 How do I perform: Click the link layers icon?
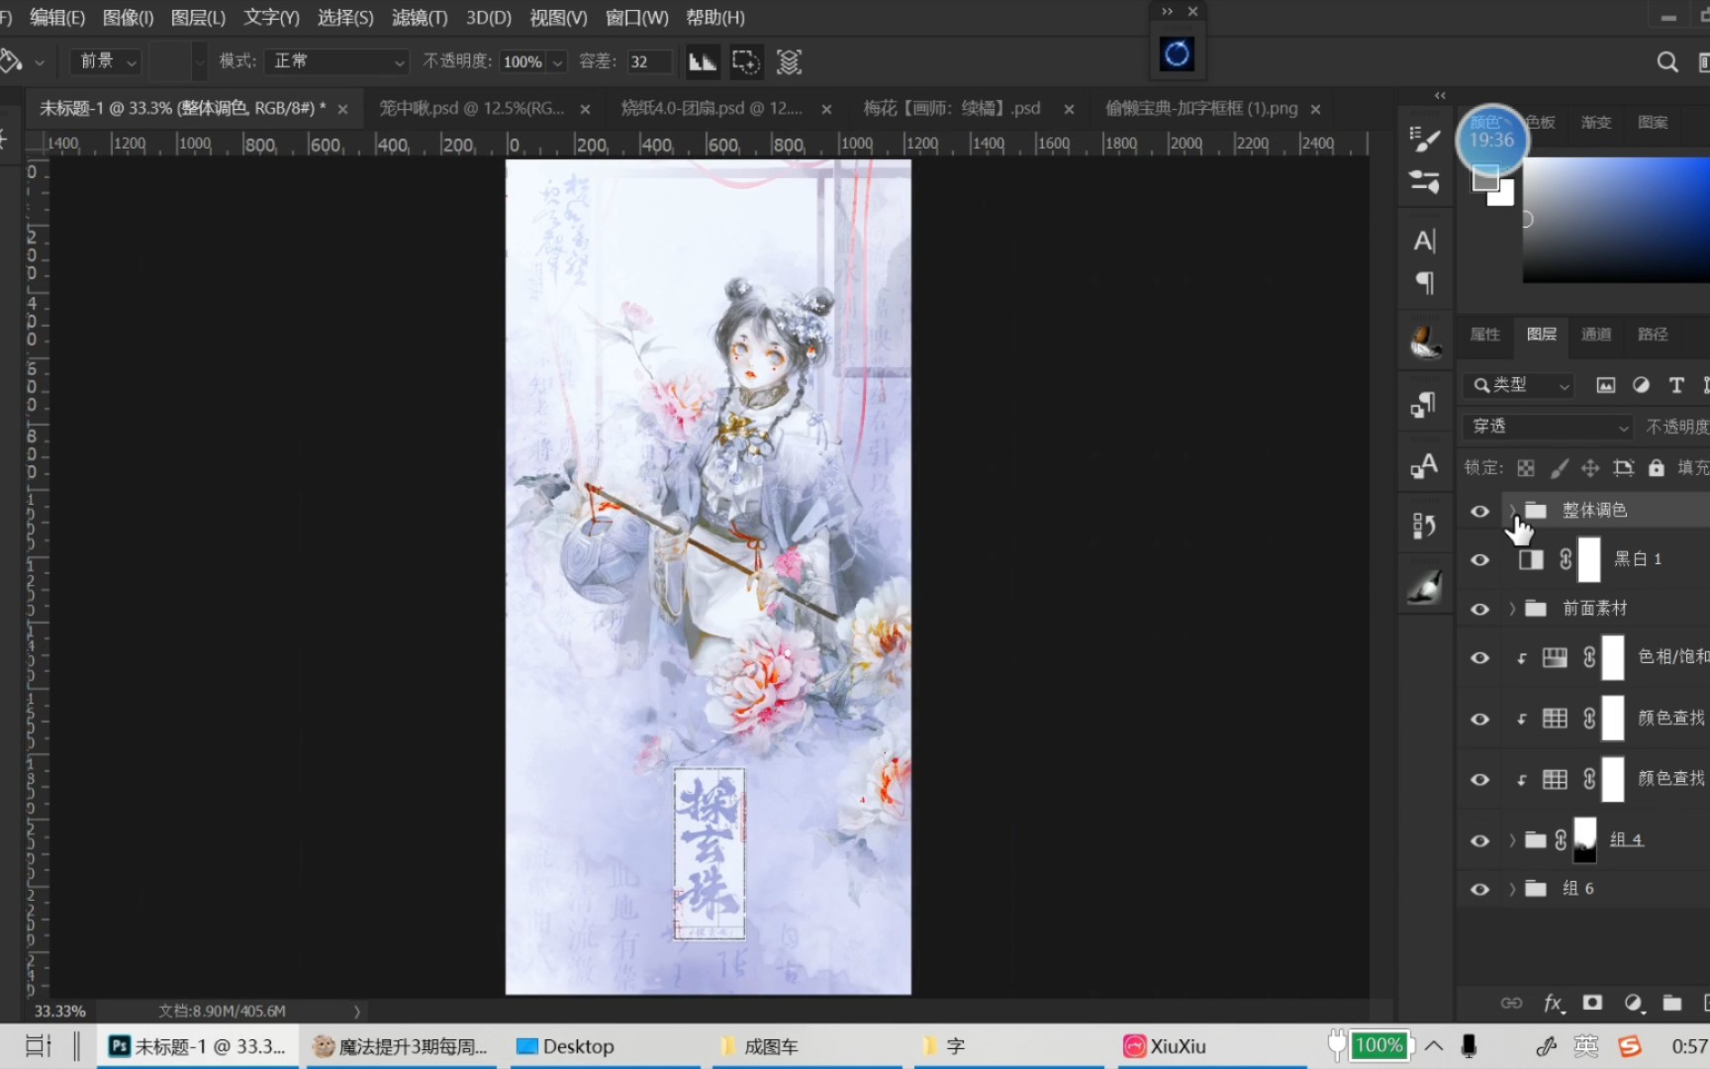1511,1003
